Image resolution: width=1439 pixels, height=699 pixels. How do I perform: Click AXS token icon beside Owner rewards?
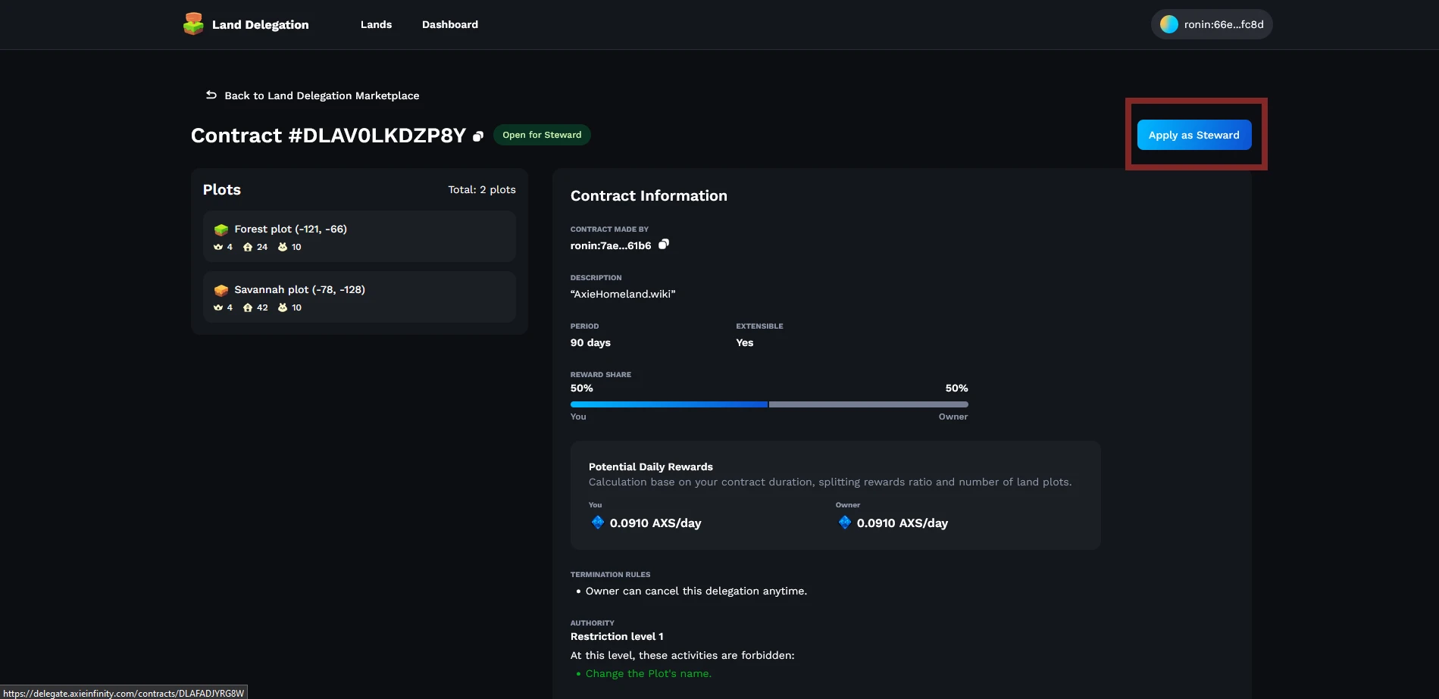coord(845,523)
